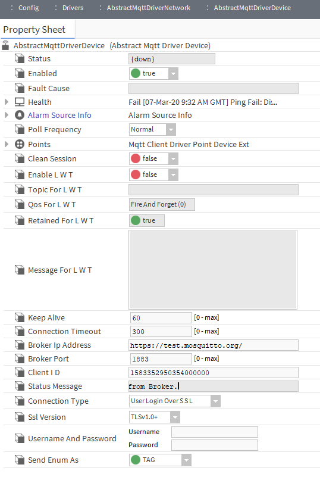Screen dimensions: 320x477
Task: Click the Enable L W T property icon
Action: [x=20, y=174]
